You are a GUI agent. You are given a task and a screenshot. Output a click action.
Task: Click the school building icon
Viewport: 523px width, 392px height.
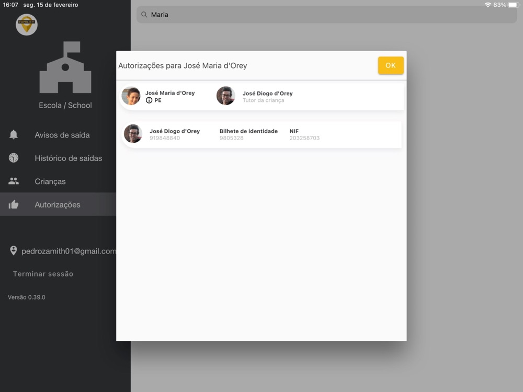(x=65, y=67)
